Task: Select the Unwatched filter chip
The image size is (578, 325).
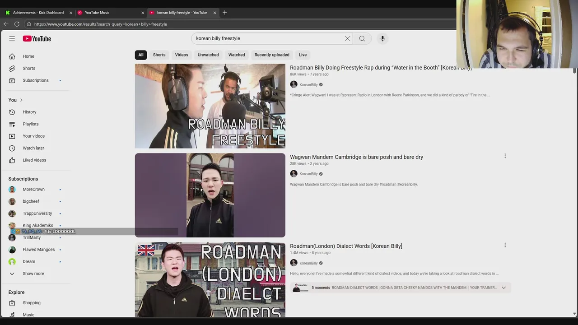Action: click(208, 55)
